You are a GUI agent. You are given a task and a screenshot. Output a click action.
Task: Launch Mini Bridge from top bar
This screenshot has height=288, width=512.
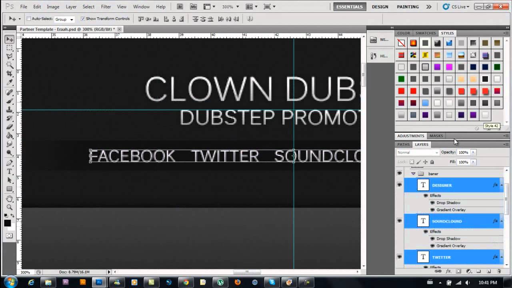tap(194, 7)
